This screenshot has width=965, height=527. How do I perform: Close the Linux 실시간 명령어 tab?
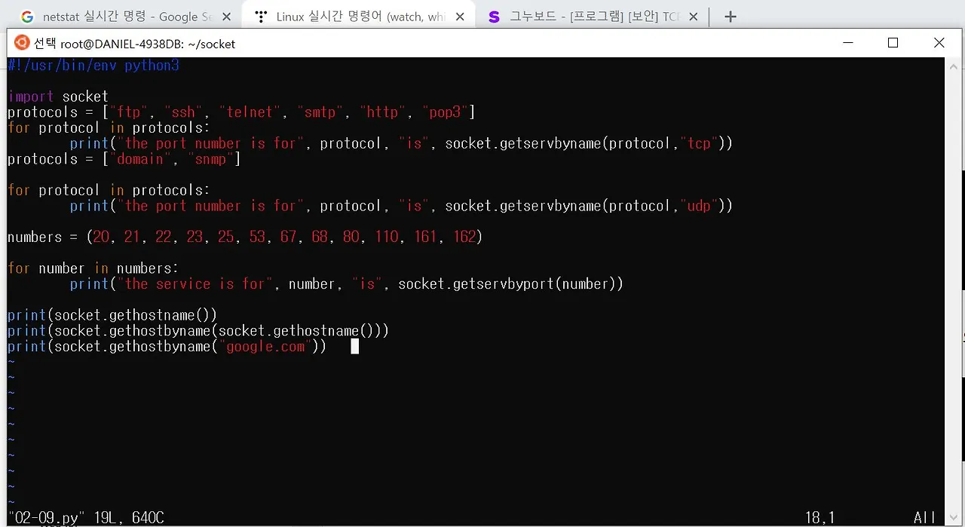coord(460,17)
